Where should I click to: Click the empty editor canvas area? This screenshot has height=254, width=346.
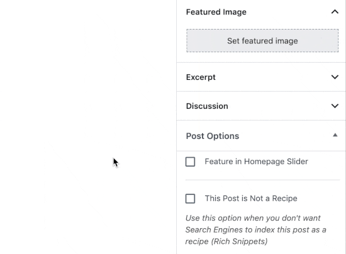point(88,127)
